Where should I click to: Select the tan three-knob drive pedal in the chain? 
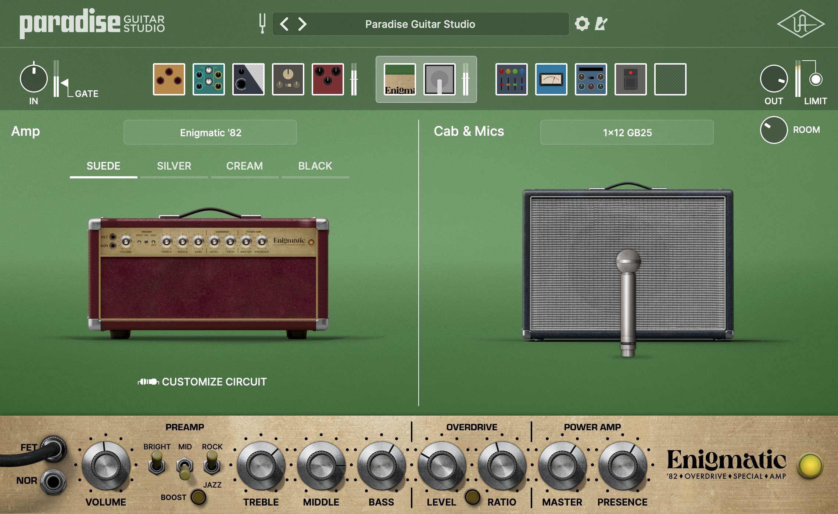tap(169, 79)
